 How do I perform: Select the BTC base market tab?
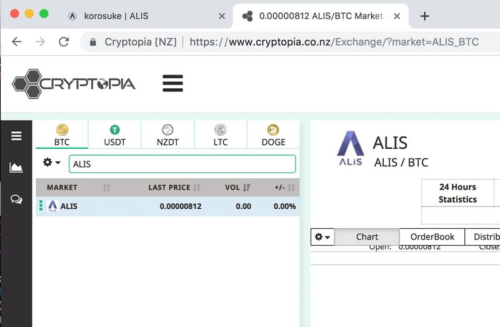tap(62, 135)
